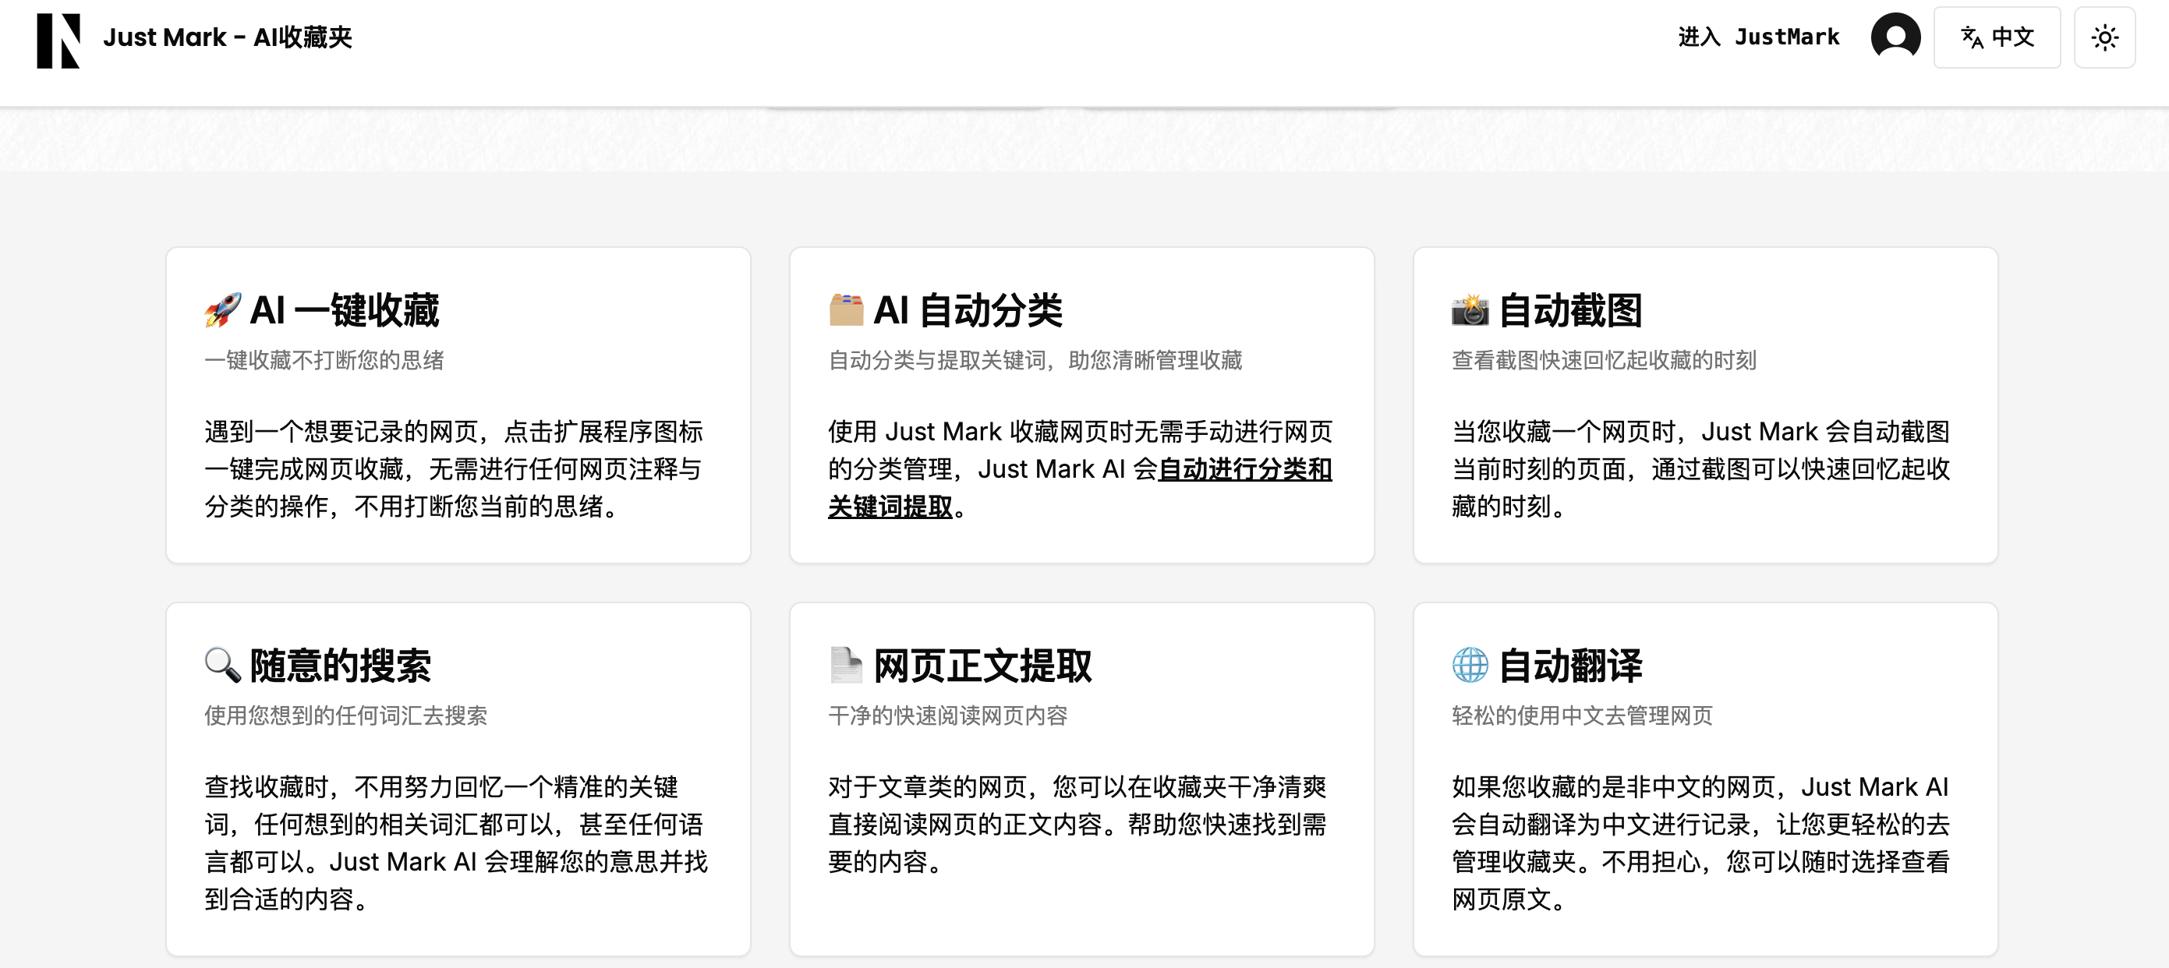This screenshot has height=968, width=2169.
Task: Click the AI 一键收藏 heading
Action: [x=345, y=309]
